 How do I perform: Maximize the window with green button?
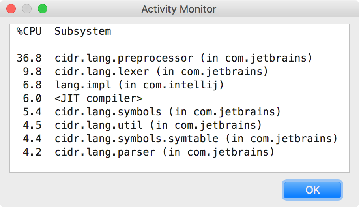click(x=43, y=9)
